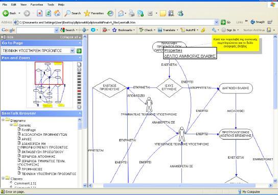Screen dimensions: 278x195
Task: Open the Google search box dropdown
Action: click(x=56, y=30)
